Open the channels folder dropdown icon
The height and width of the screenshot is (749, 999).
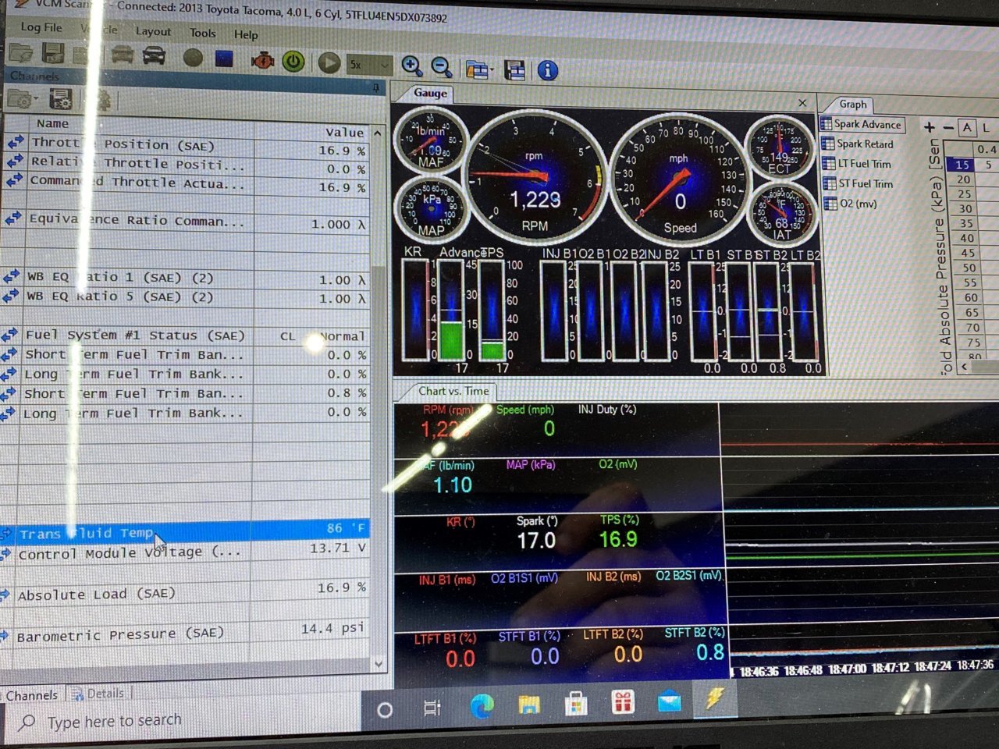pos(22,99)
